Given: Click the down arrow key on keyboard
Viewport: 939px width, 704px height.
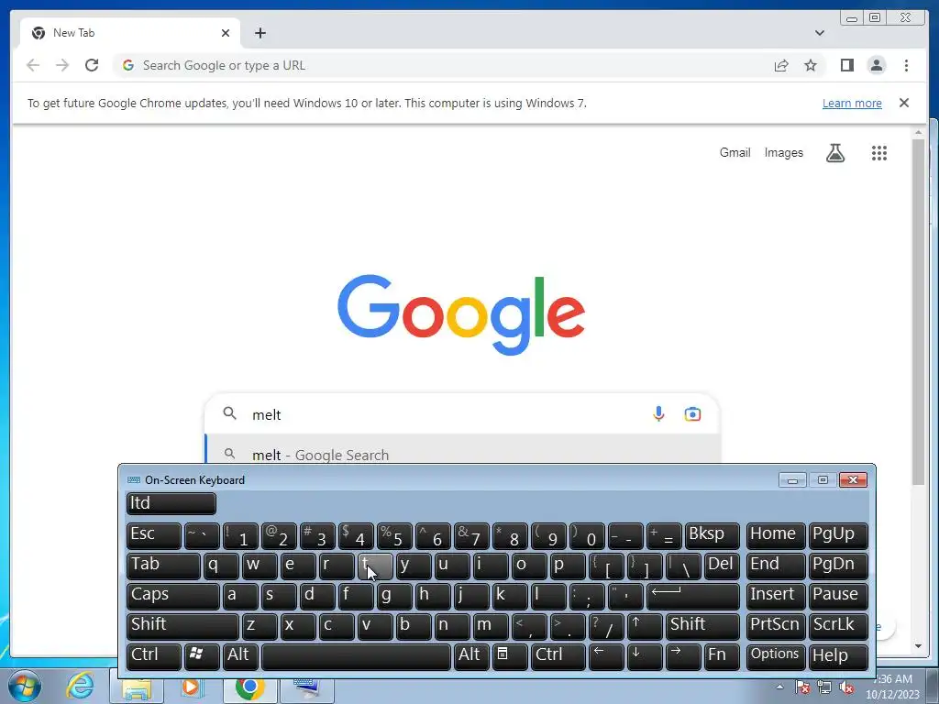Looking at the screenshot, I should pyautogui.click(x=645, y=656).
